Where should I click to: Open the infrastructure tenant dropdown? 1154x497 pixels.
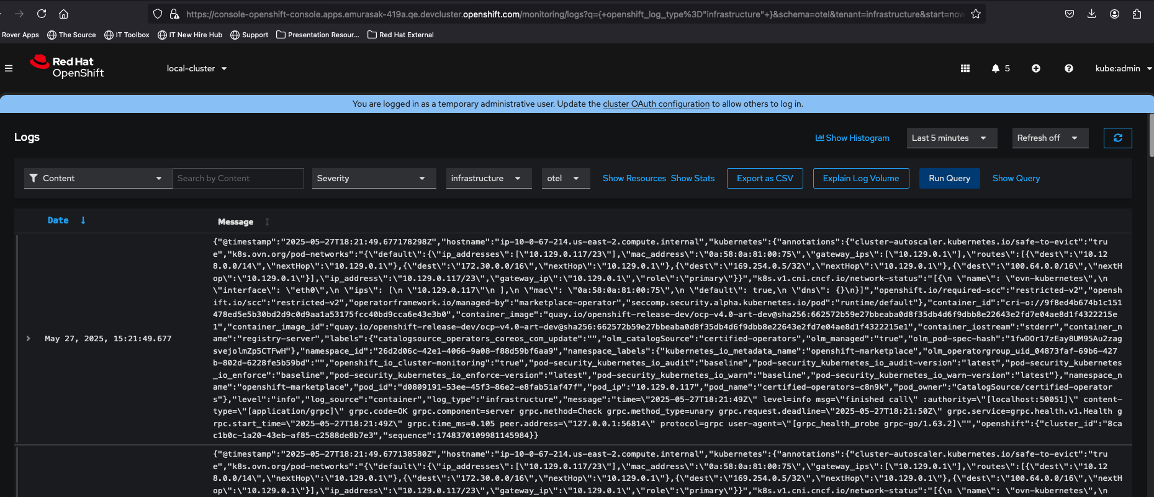(489, 178)
